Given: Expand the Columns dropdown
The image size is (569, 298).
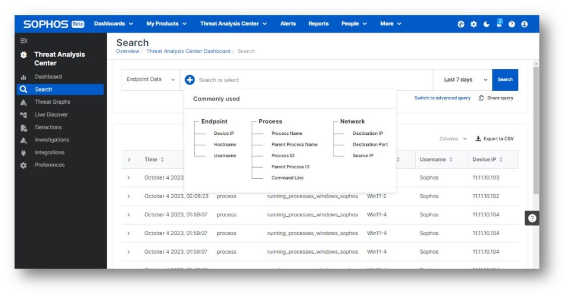Looking at the screenshot, I should (x=453, y=139).
